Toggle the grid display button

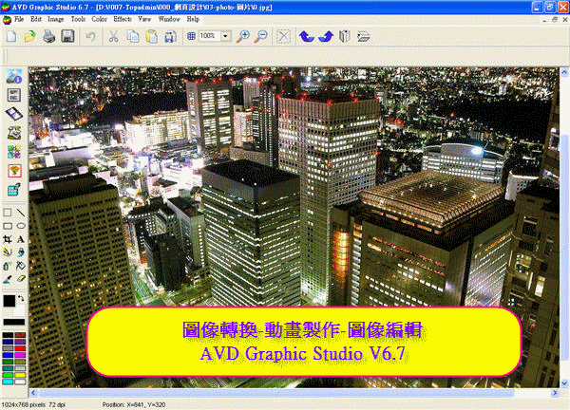[x=192, y=36]
